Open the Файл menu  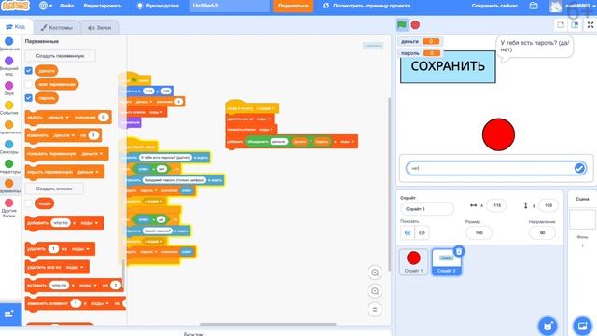tap(66, 6)
